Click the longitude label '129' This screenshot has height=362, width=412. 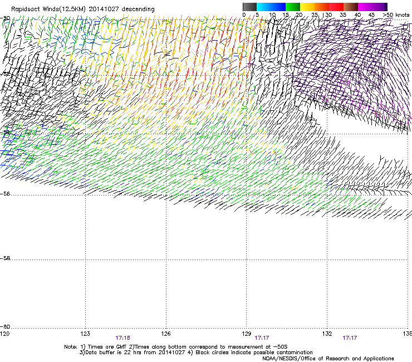point(247,334)
